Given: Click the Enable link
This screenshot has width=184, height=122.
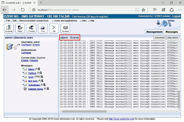Looking at the screenshot, I should pyautogui.click(x=25, y=60).
